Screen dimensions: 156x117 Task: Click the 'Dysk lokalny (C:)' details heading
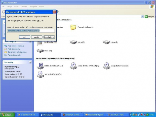point(12,67)
